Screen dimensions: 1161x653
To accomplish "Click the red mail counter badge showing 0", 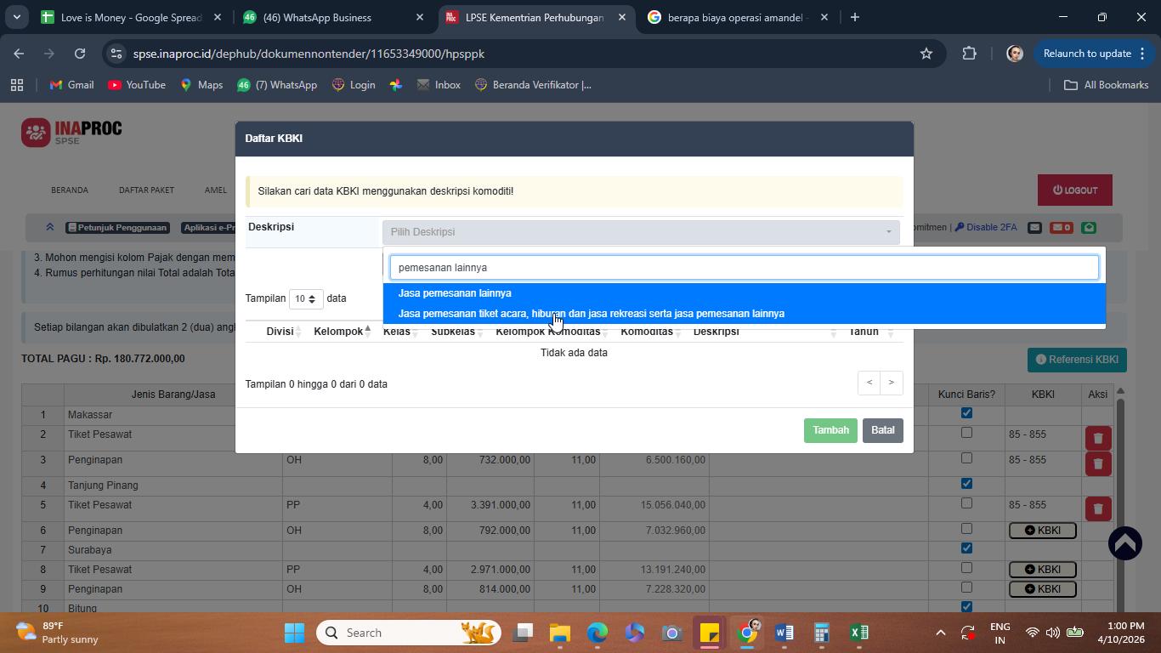I will point(1061,227).
